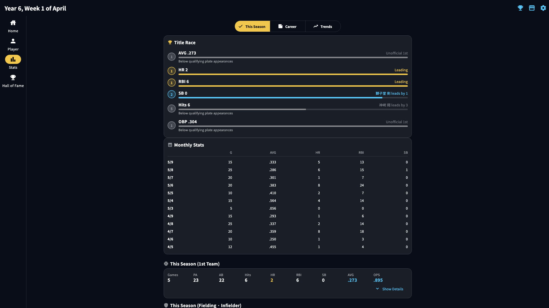Click shield icon beside Fielding heading

[166, 305]
